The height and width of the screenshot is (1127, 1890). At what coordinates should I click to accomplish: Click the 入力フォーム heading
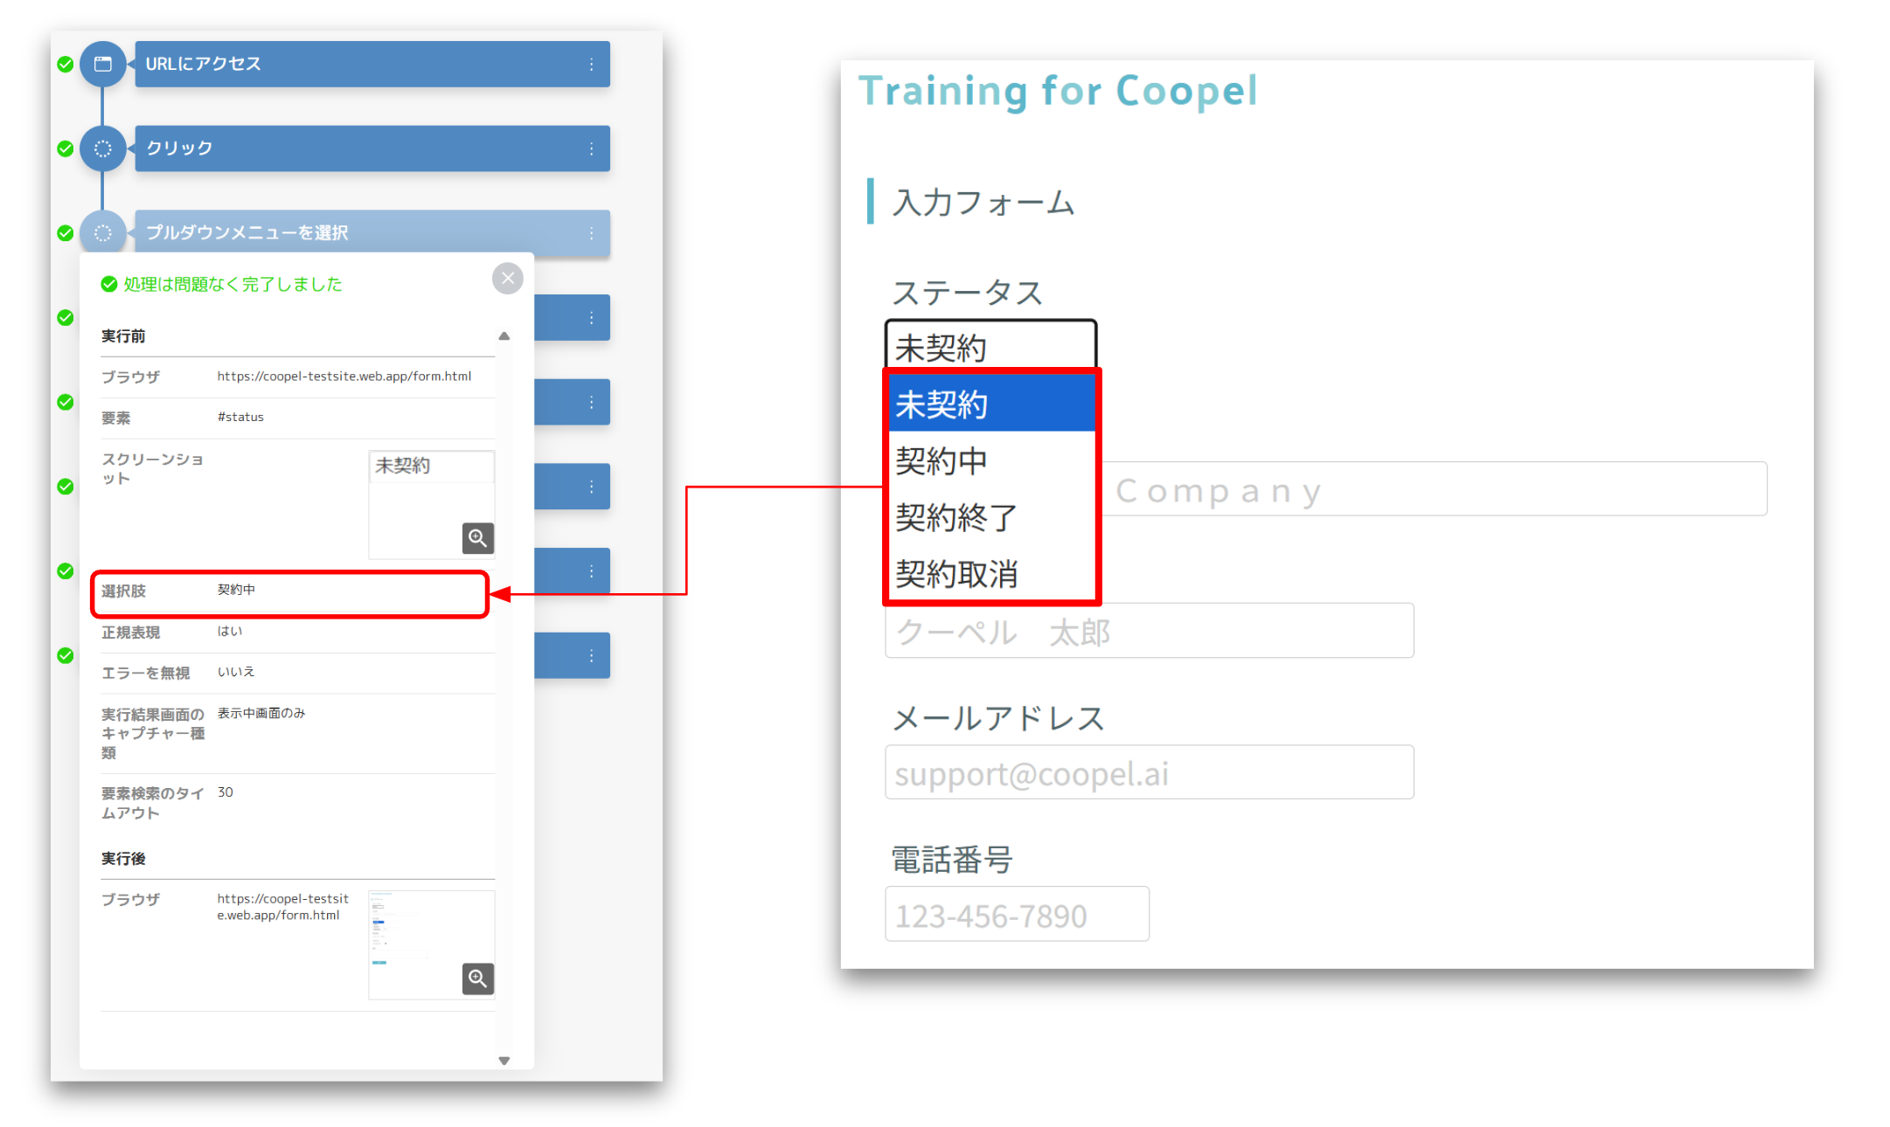[983, 202]
